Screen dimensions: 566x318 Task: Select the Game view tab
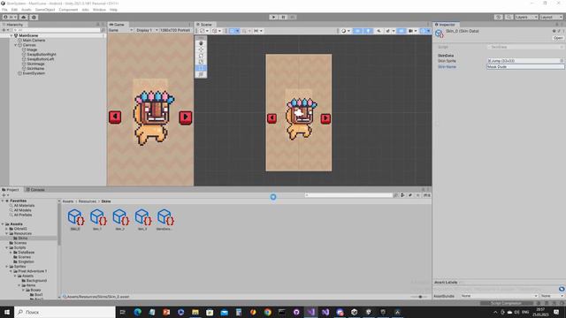(x=117, y=25)
